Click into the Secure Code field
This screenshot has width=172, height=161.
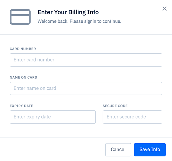coord(132,117)
